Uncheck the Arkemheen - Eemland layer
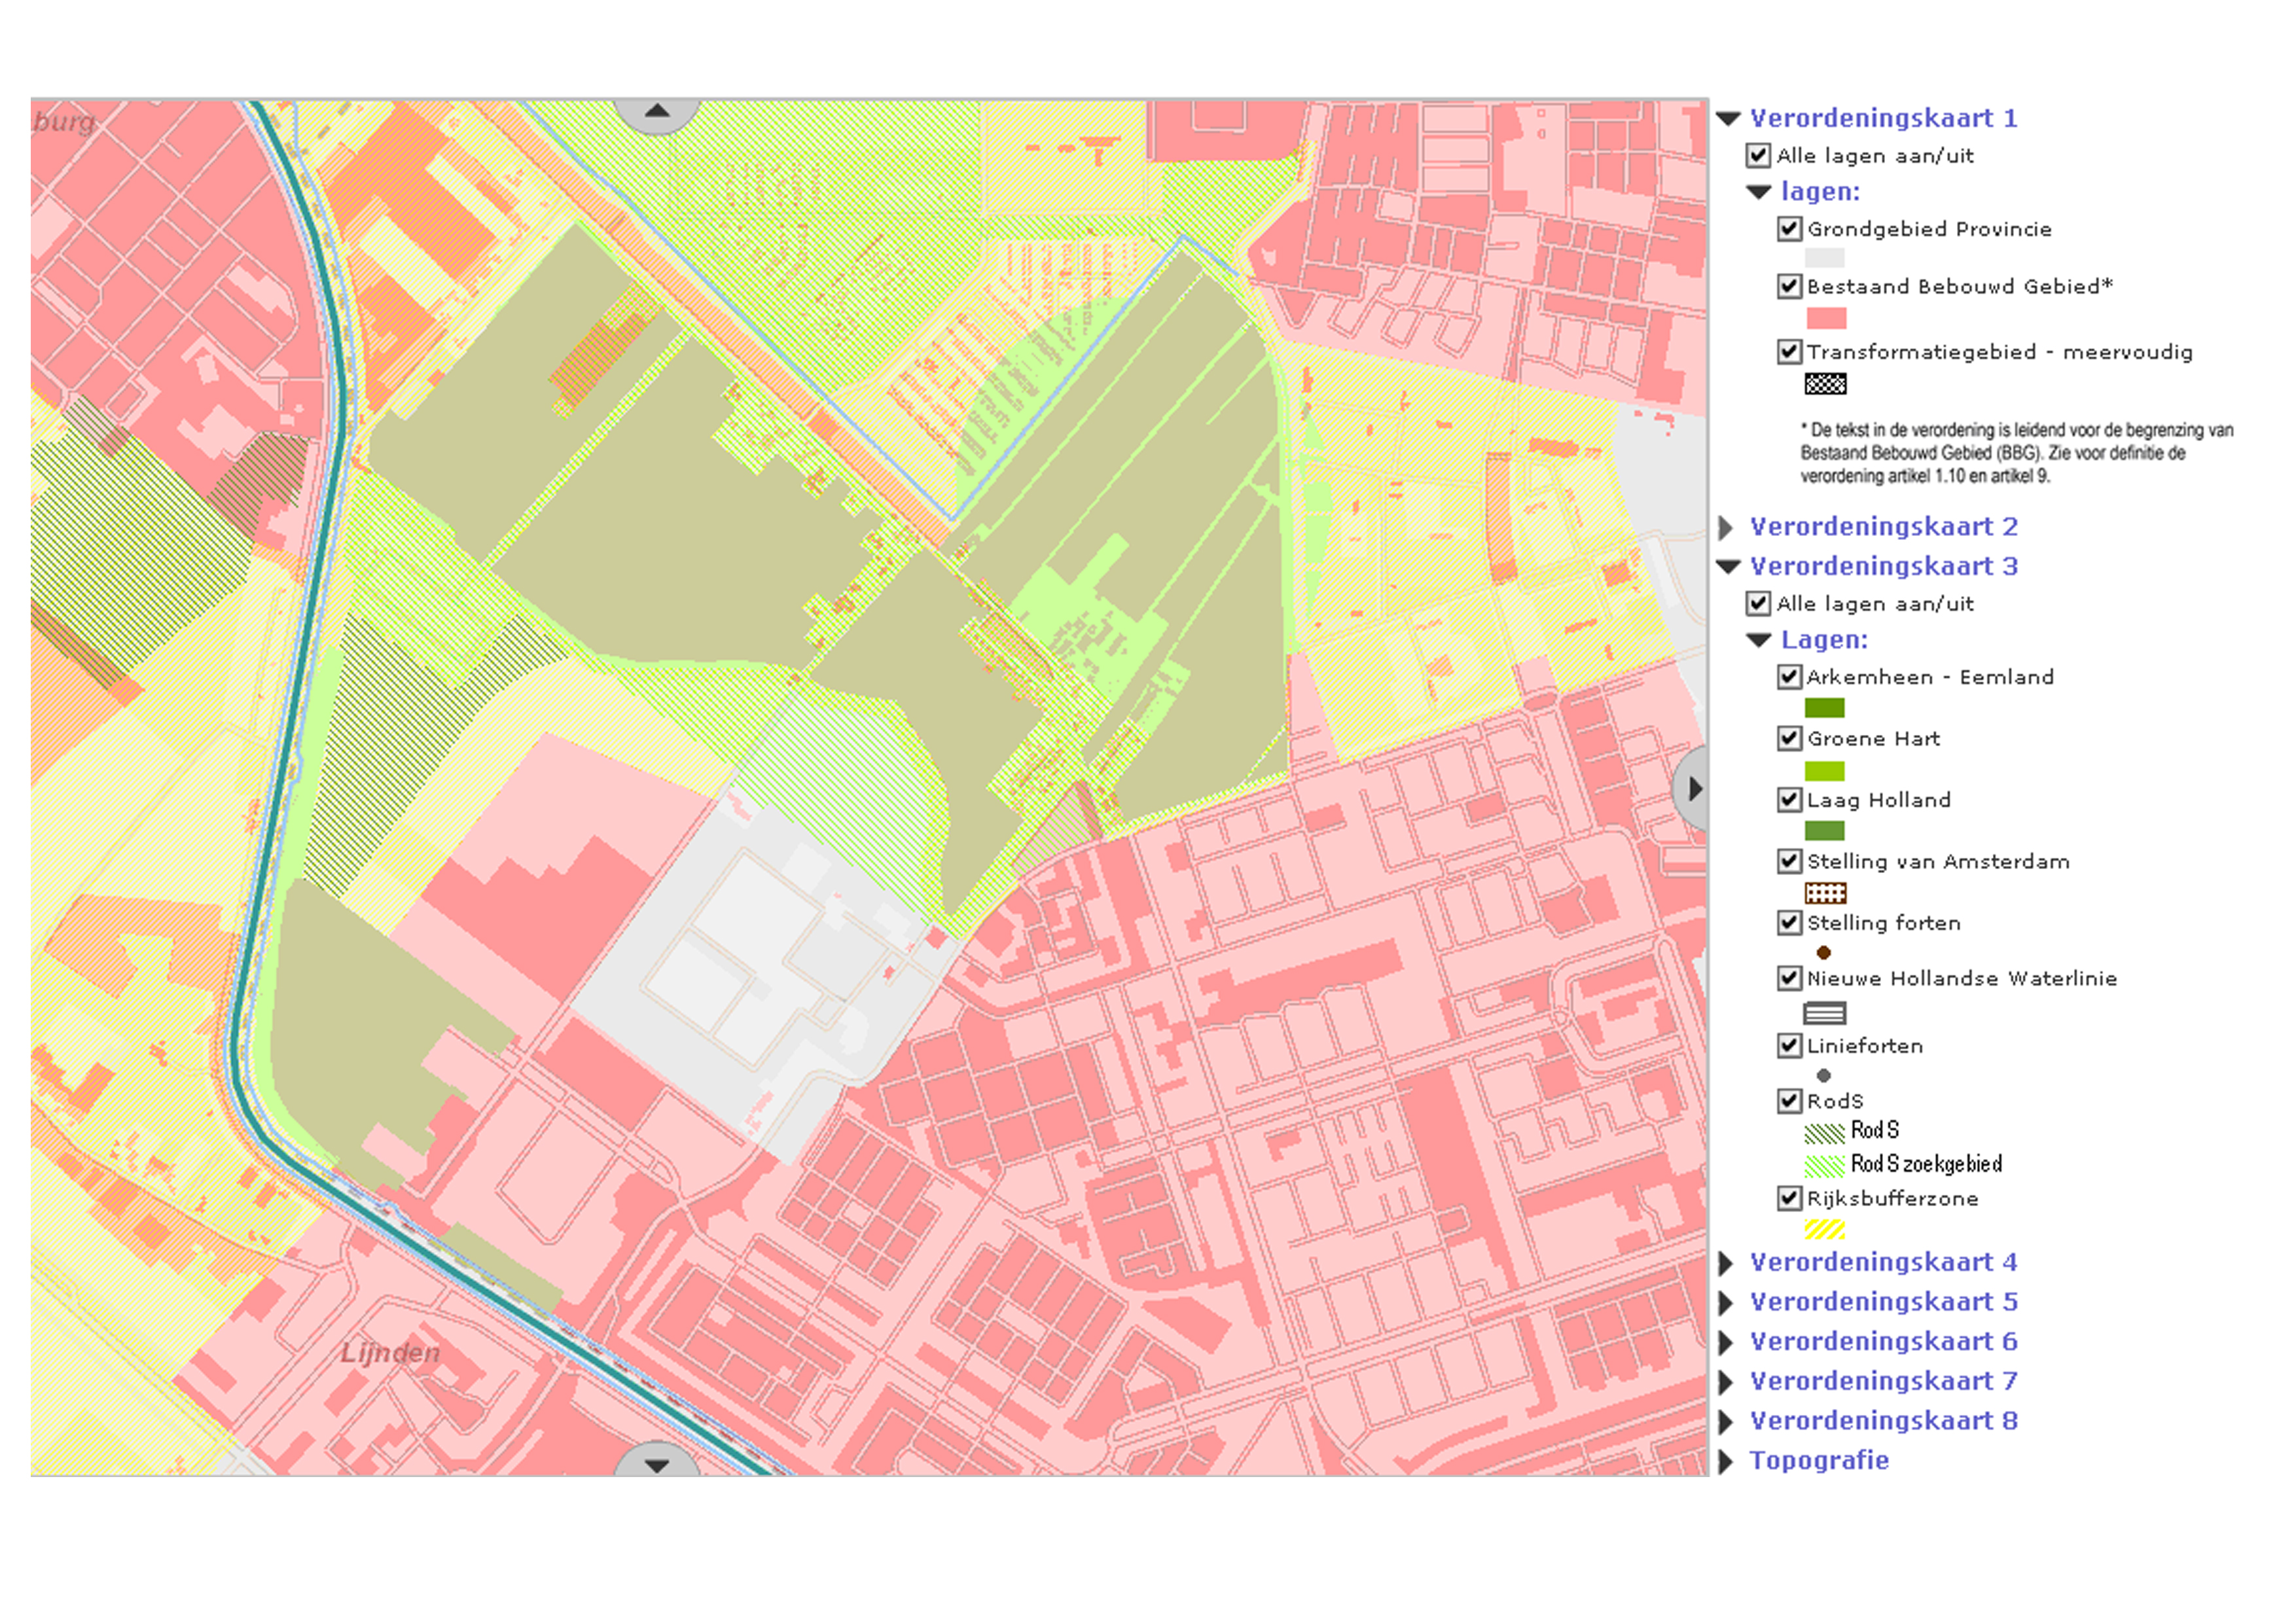Viewport: 2296px width, 1623px height. coord(1789,677)
